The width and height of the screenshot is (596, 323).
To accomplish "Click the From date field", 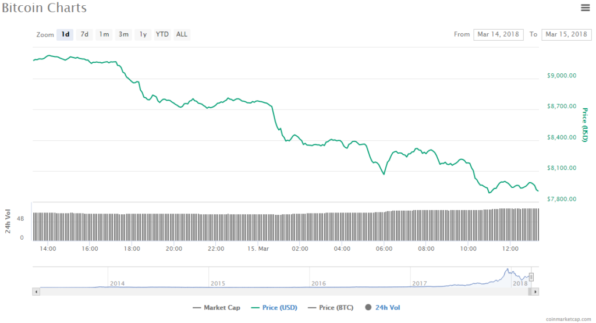I will 498,34.
